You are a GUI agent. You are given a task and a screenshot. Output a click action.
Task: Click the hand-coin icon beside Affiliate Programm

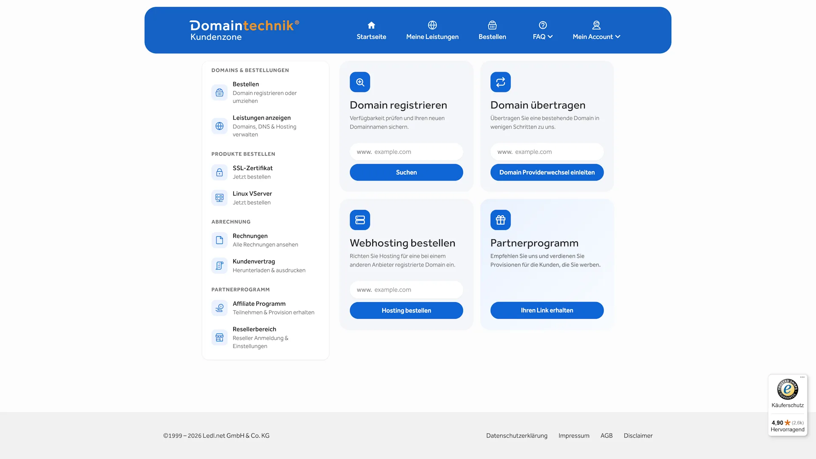[219, 308]
